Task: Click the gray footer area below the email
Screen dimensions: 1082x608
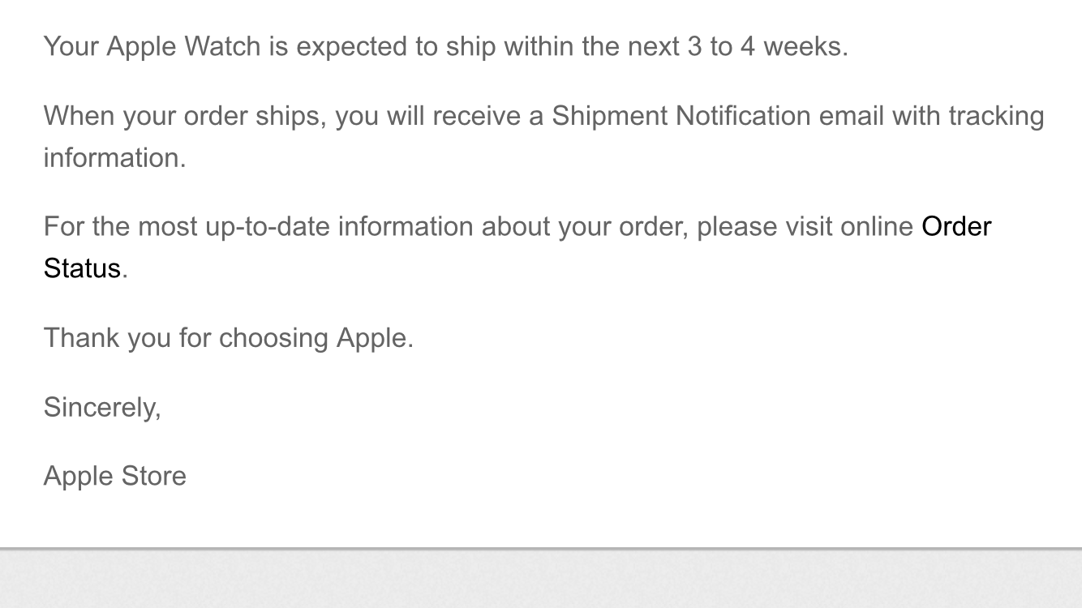Action: click(x=541, y=580)
